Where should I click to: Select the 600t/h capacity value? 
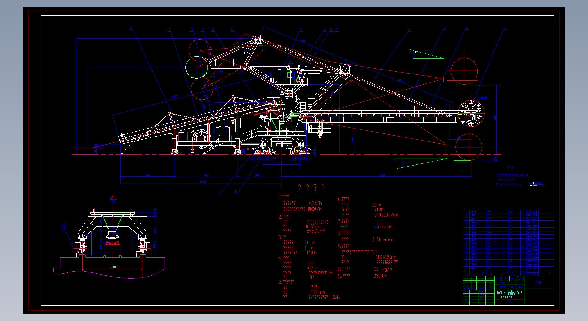coord(315,203)
